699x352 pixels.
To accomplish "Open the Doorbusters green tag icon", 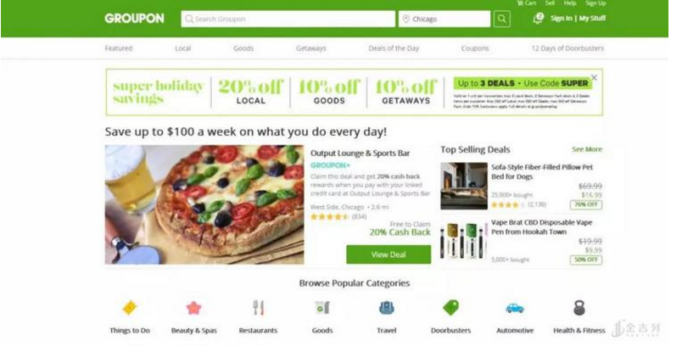I will [x=450, y=307].
